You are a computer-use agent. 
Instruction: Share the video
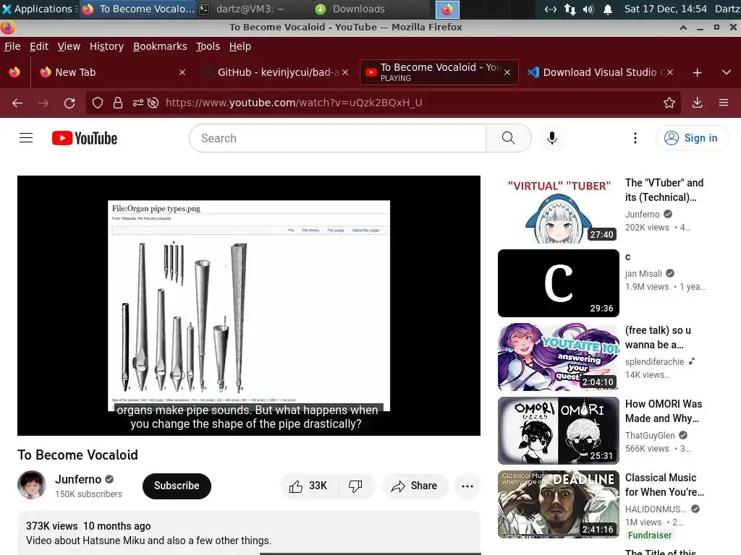[415, 486]
